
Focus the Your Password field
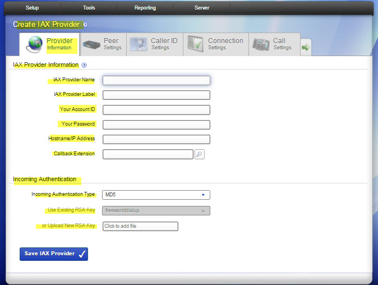(156, 125)
